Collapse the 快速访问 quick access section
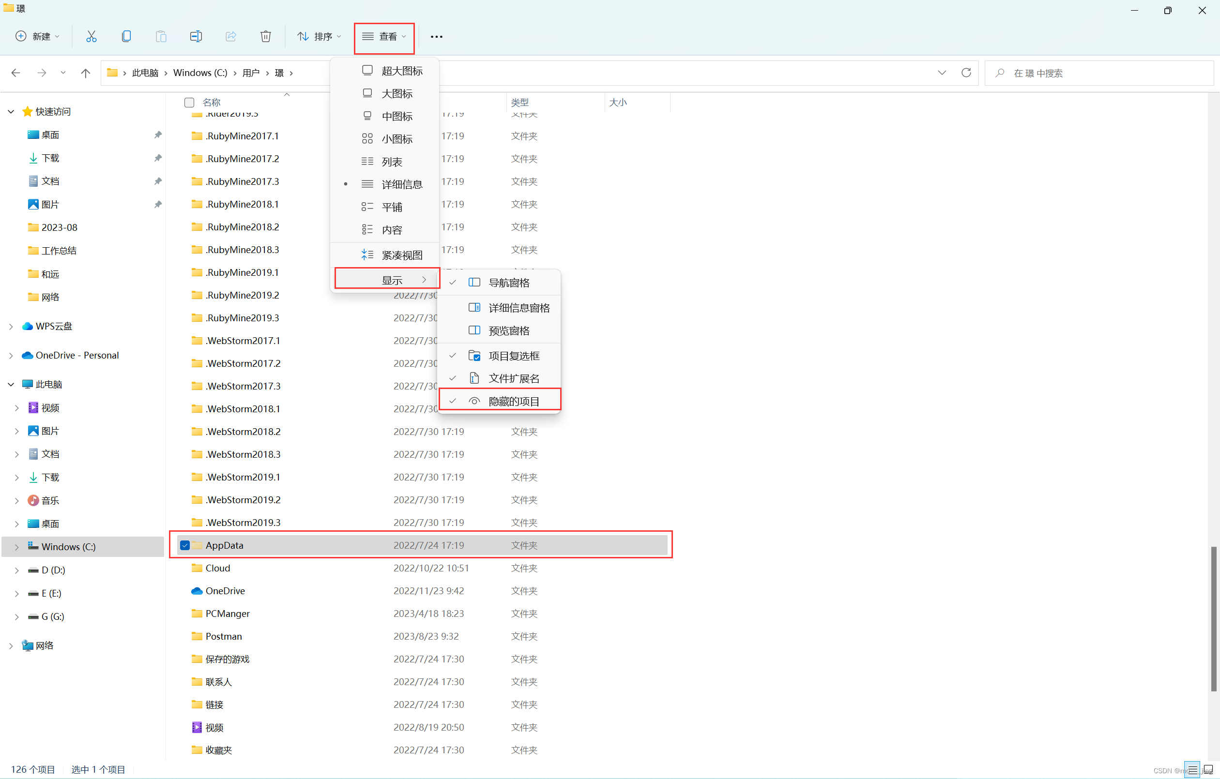This screenshot has width=1220, height=779. point(11,111)
